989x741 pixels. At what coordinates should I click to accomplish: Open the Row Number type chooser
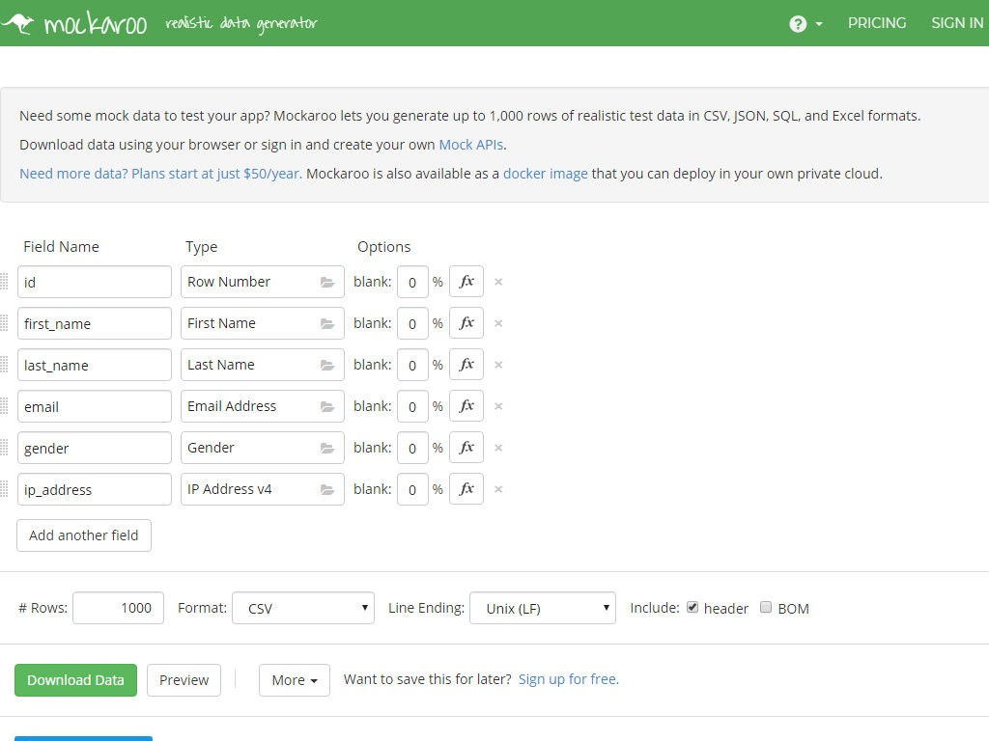[x=263, y=282]
